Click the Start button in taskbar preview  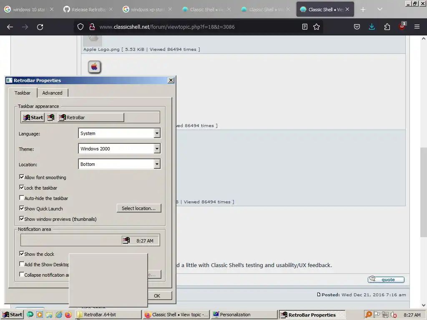coord(33,117)
